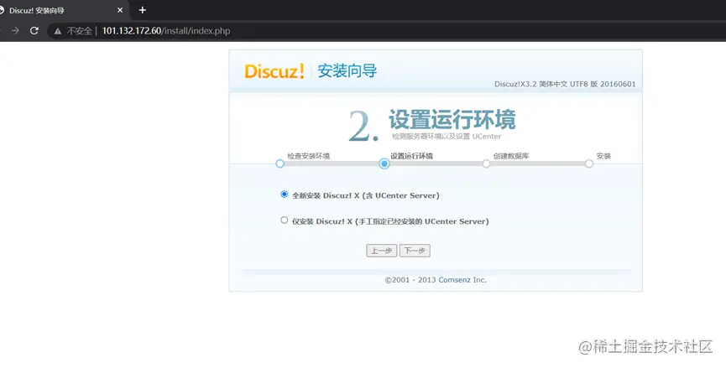Click the heading 设置运行环境
Image resolution: width=726 pixels, height=368 pixels.
[x=452, y=120]
